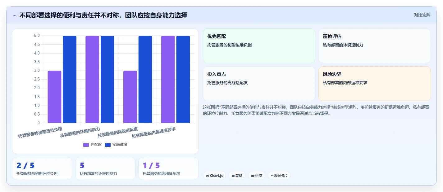Click the y-axis value 2.5
The width and height of the screenshot is (443, 192).
coord(37,79)
